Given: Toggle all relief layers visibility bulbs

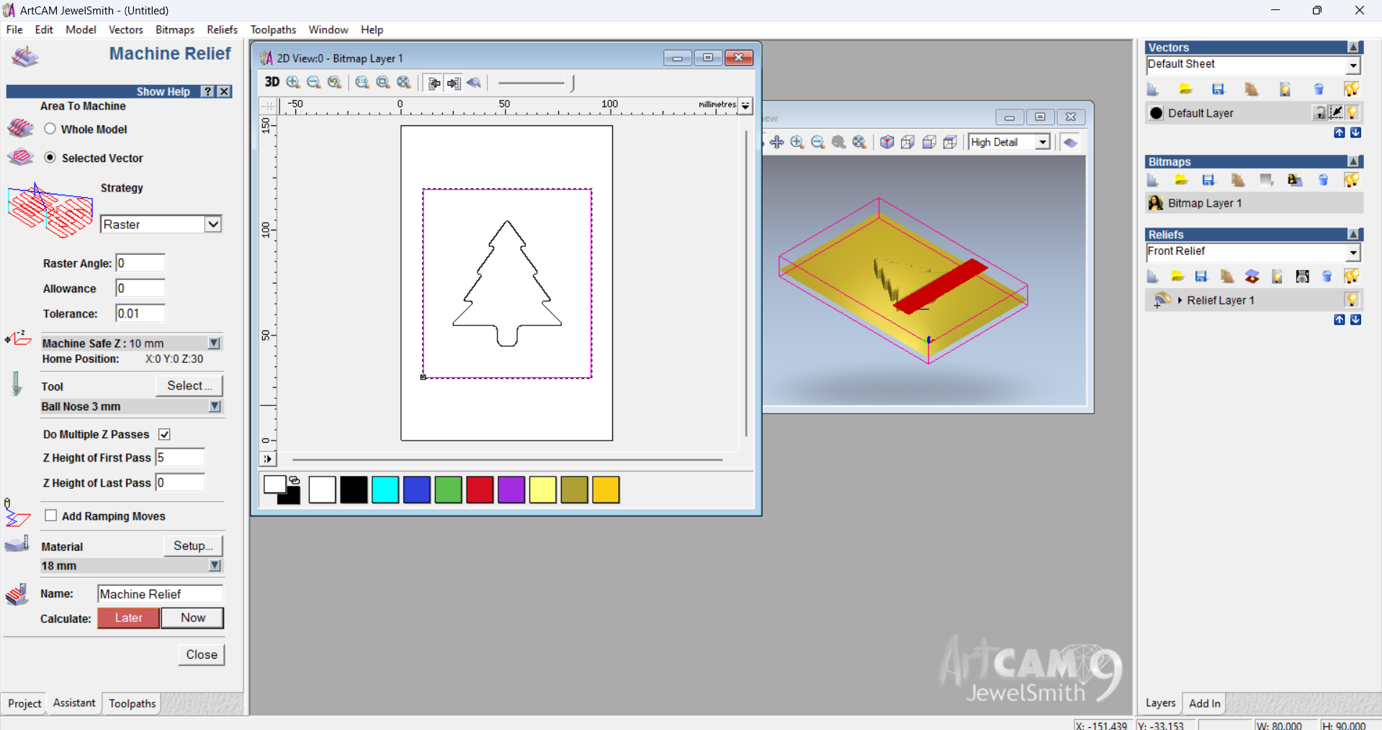Looking at the screenshot, I should [1352, 276].
